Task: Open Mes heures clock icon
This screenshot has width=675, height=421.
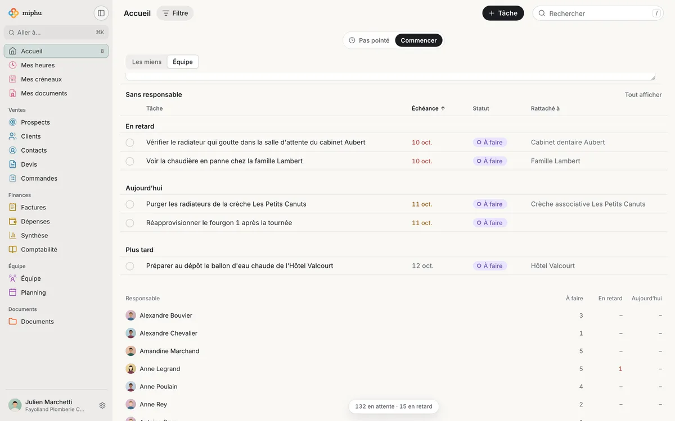Action: tap(12, 65)
